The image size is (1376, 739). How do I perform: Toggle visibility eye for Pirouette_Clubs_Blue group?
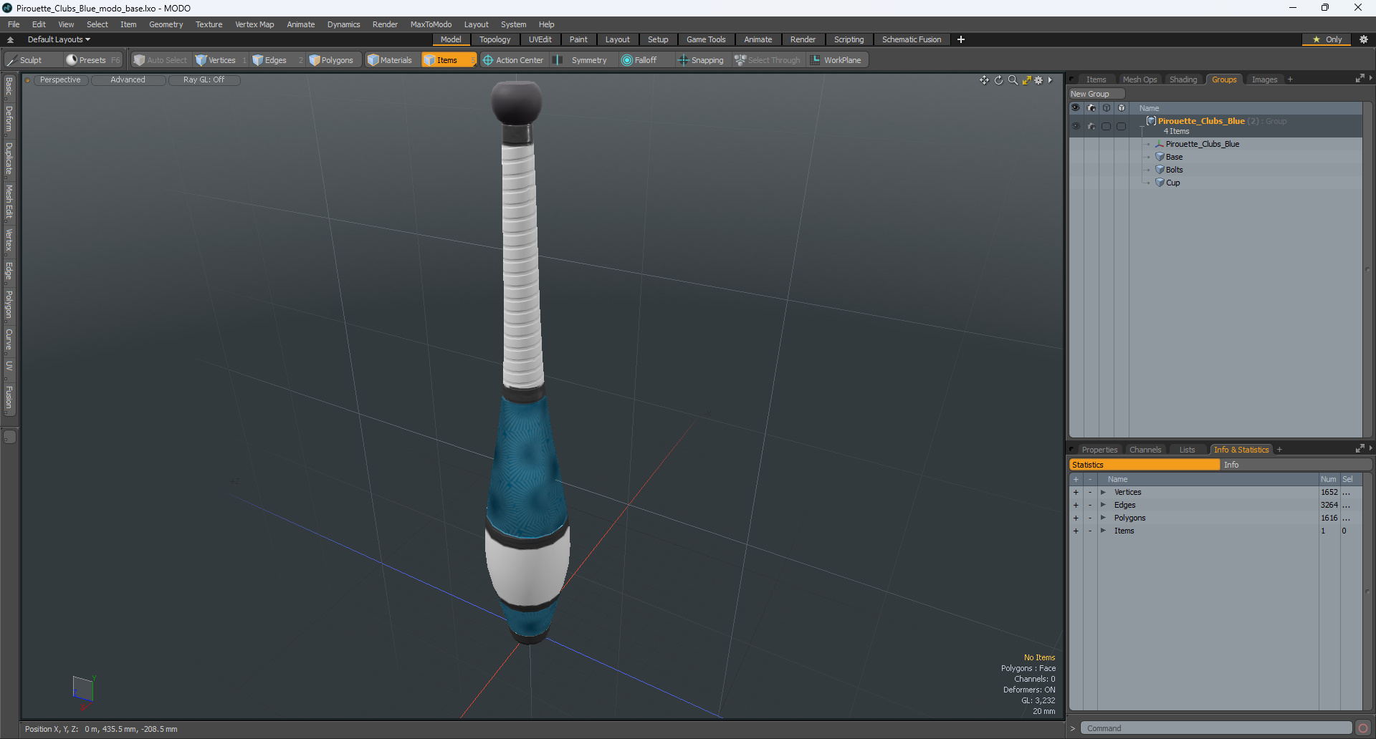(x=1076, y=126)
